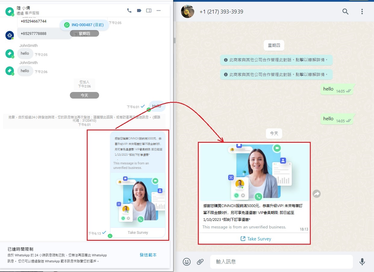The image size is (374, 272).
Task: Click the first business info notice in WhatsApp
Action: pyautogui.click(x=276, y=60)
